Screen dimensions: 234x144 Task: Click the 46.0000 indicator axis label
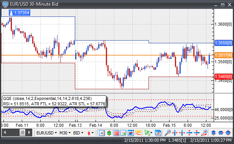point(224,110)
